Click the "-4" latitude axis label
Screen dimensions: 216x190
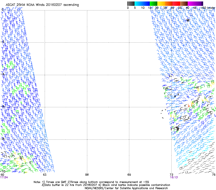(x=3, y=74)
